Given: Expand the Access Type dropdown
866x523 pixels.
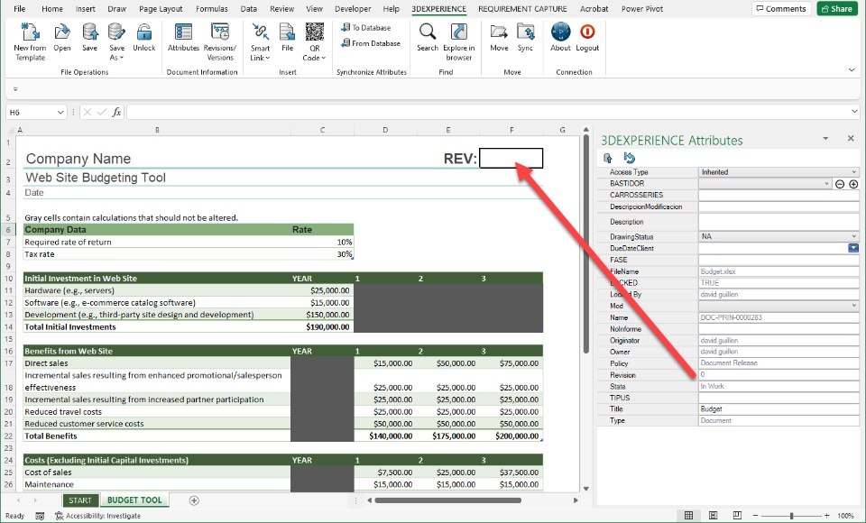Looking at the screenshot, I should click(x=852, y=172).
